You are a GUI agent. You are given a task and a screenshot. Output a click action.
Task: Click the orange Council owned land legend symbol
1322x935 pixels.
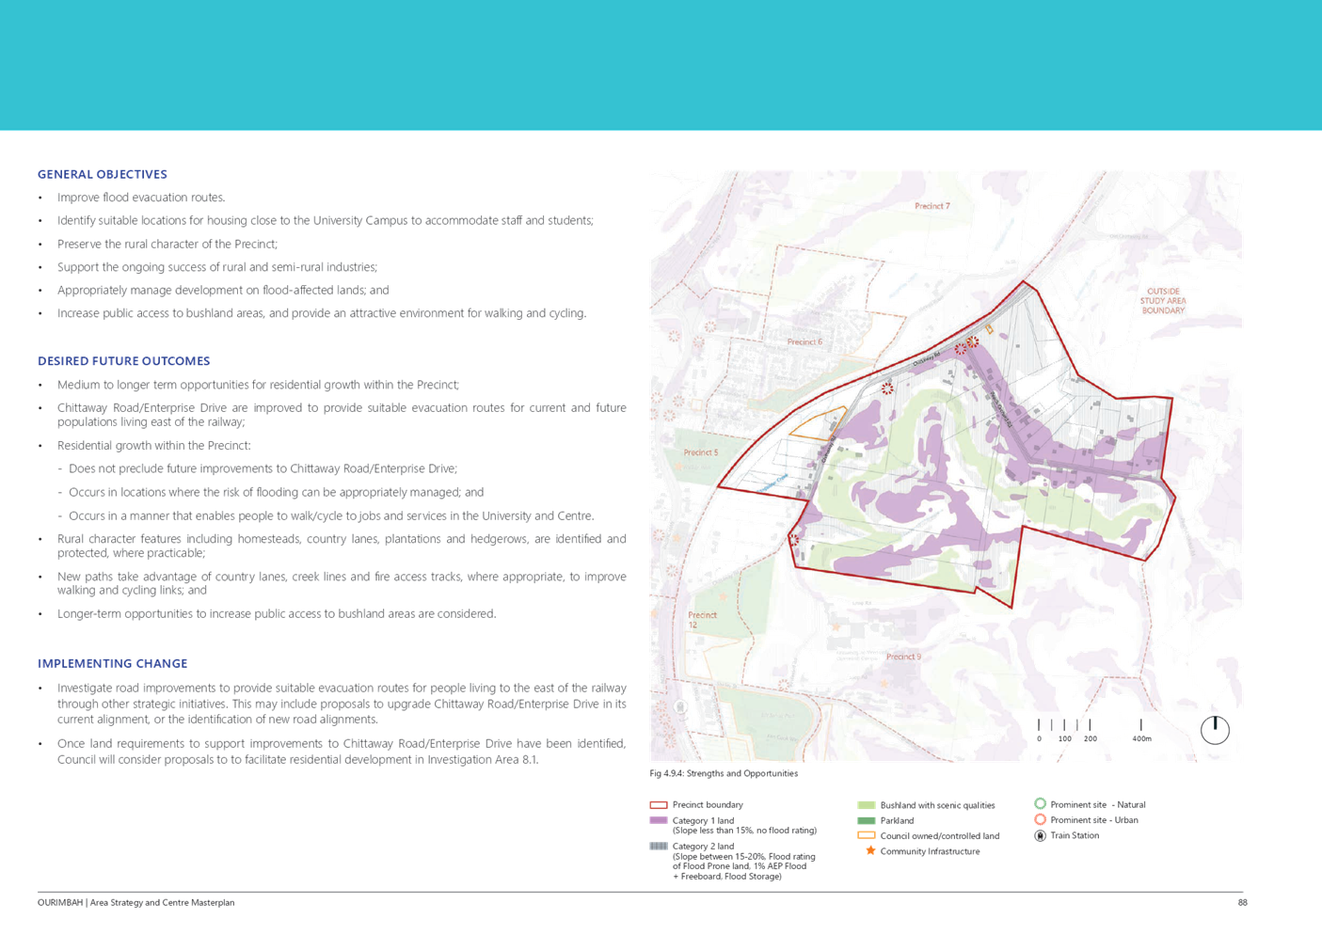point(866,836)
